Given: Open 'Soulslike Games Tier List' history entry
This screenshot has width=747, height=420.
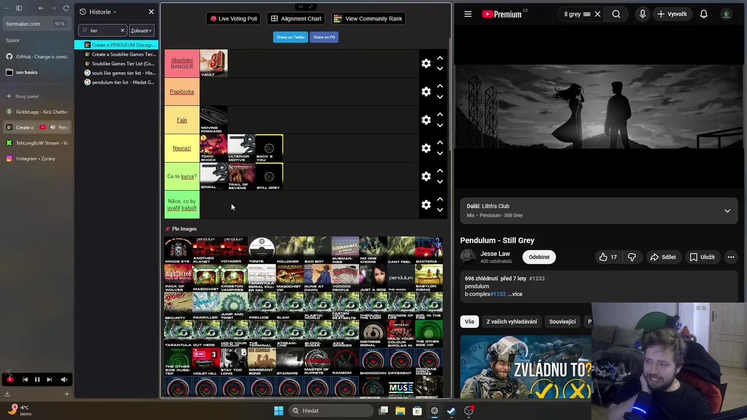Looking at the screenshot, I should [117, 64].
